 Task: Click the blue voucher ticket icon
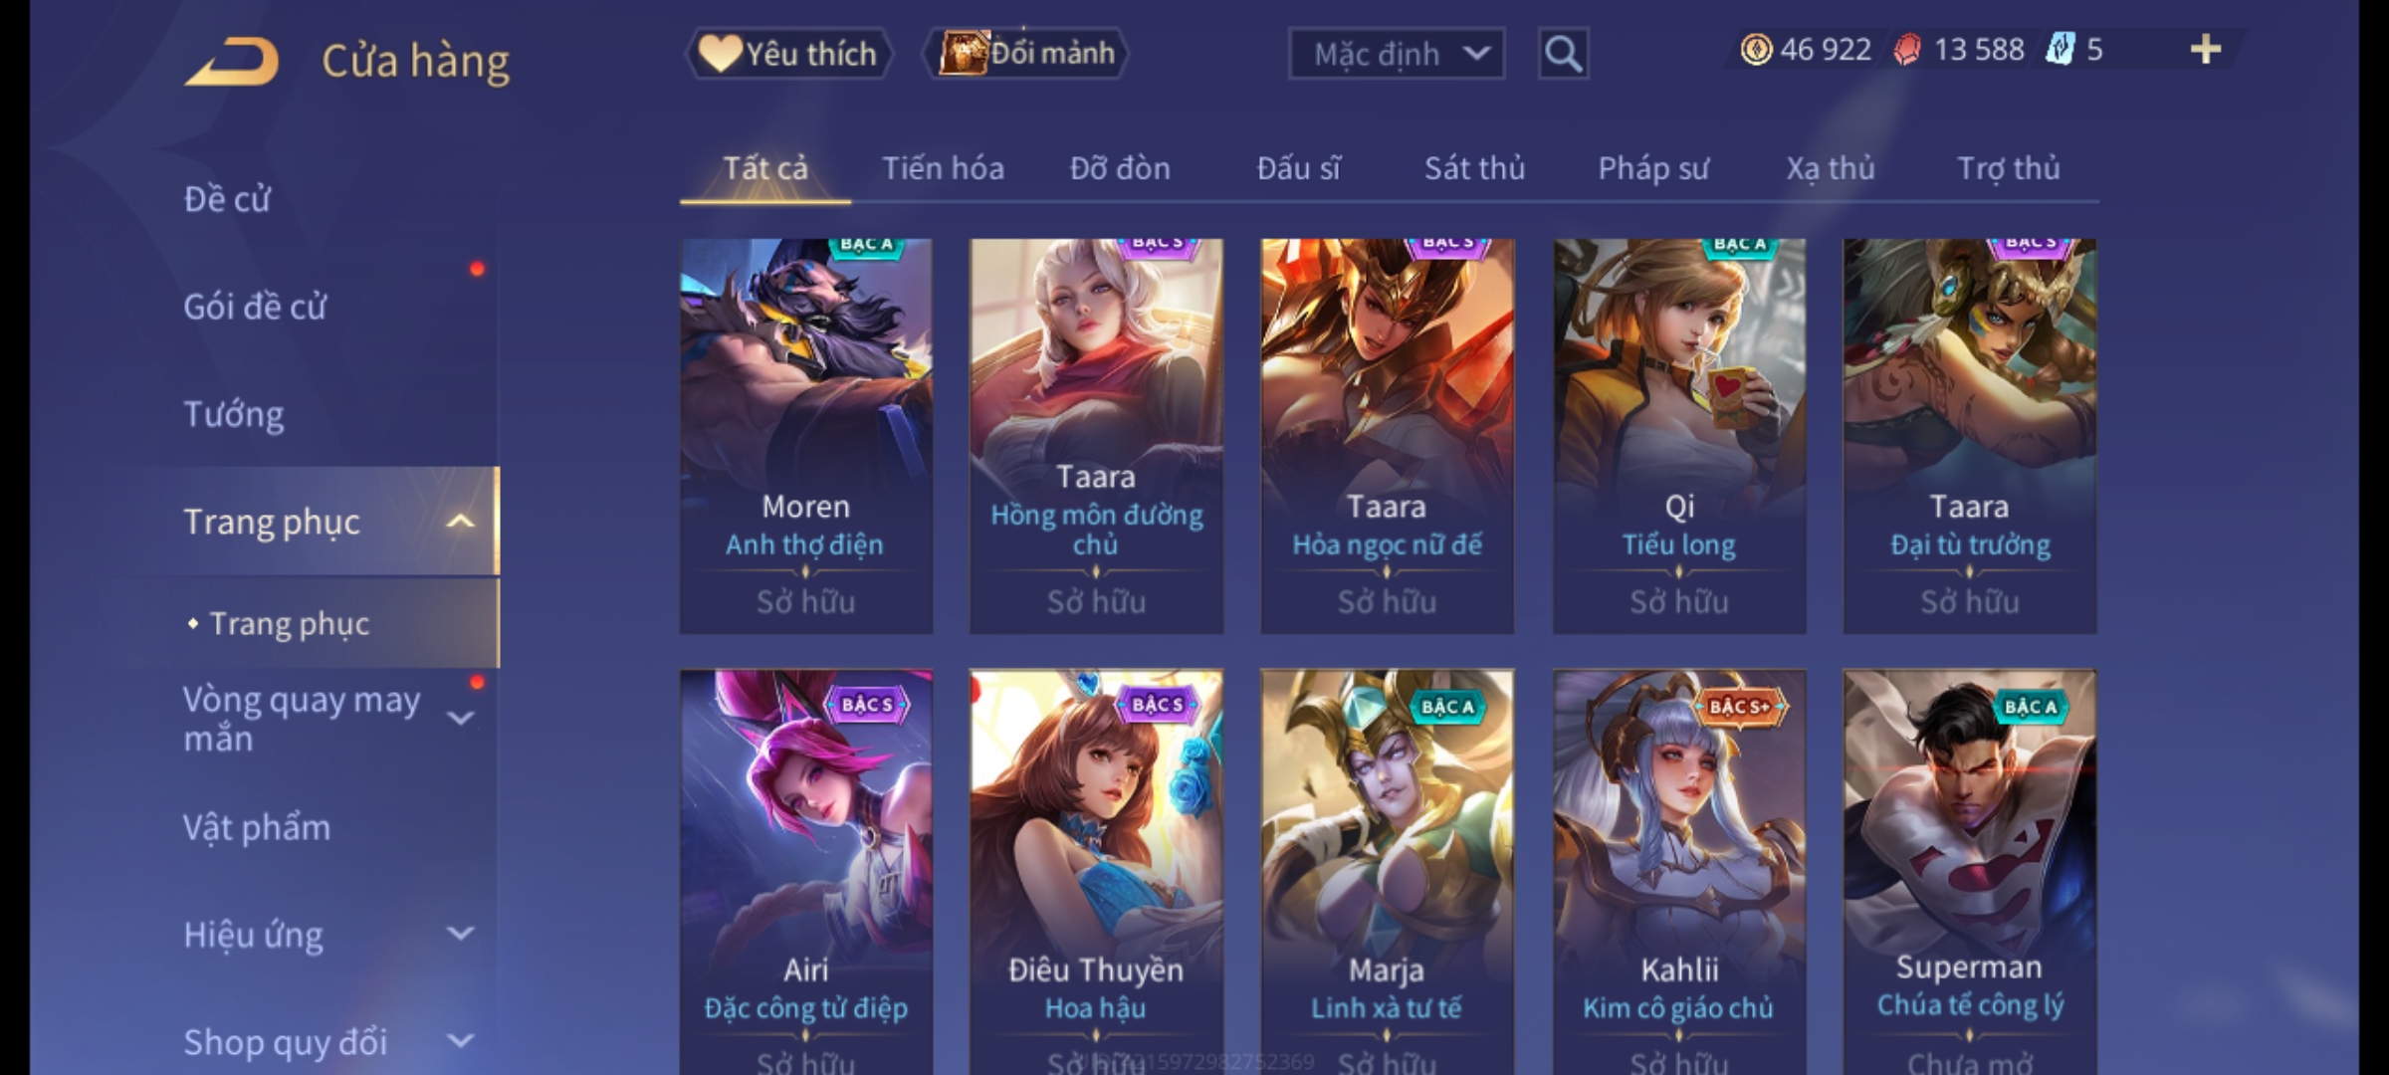(x=2060, y=50)
